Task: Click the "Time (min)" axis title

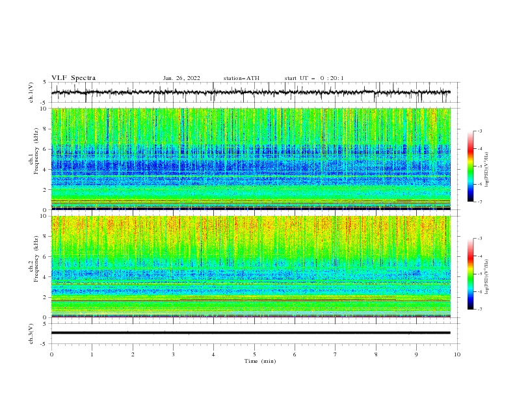Action: click(x=260, y=361)
